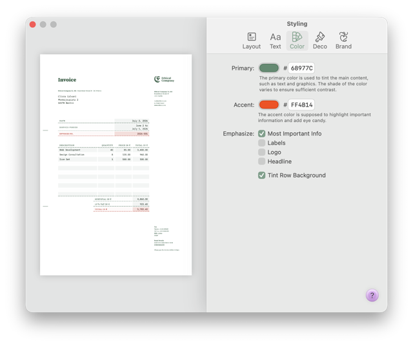Click the Description column header in preview

(67, 145)
